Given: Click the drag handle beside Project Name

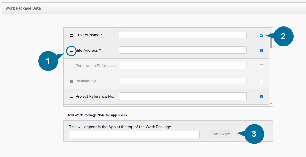Looking at the screenshot, I should tap(71, 35).
